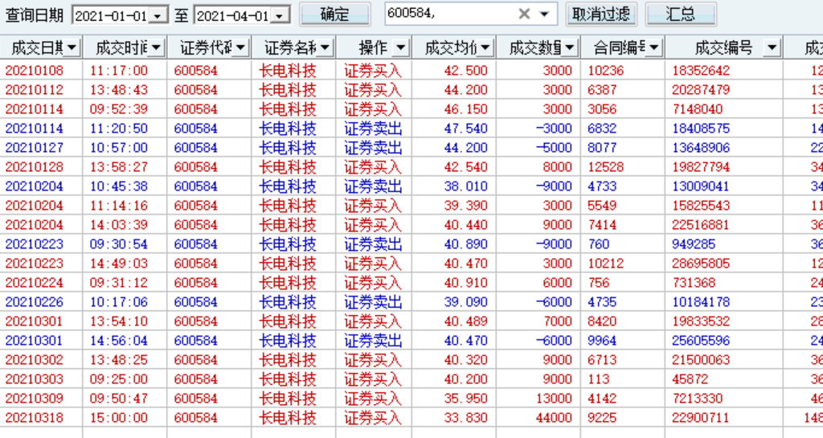Open the 成交编号 column filter arrow
The image size is (823, 438).
(x=772, y=48)
